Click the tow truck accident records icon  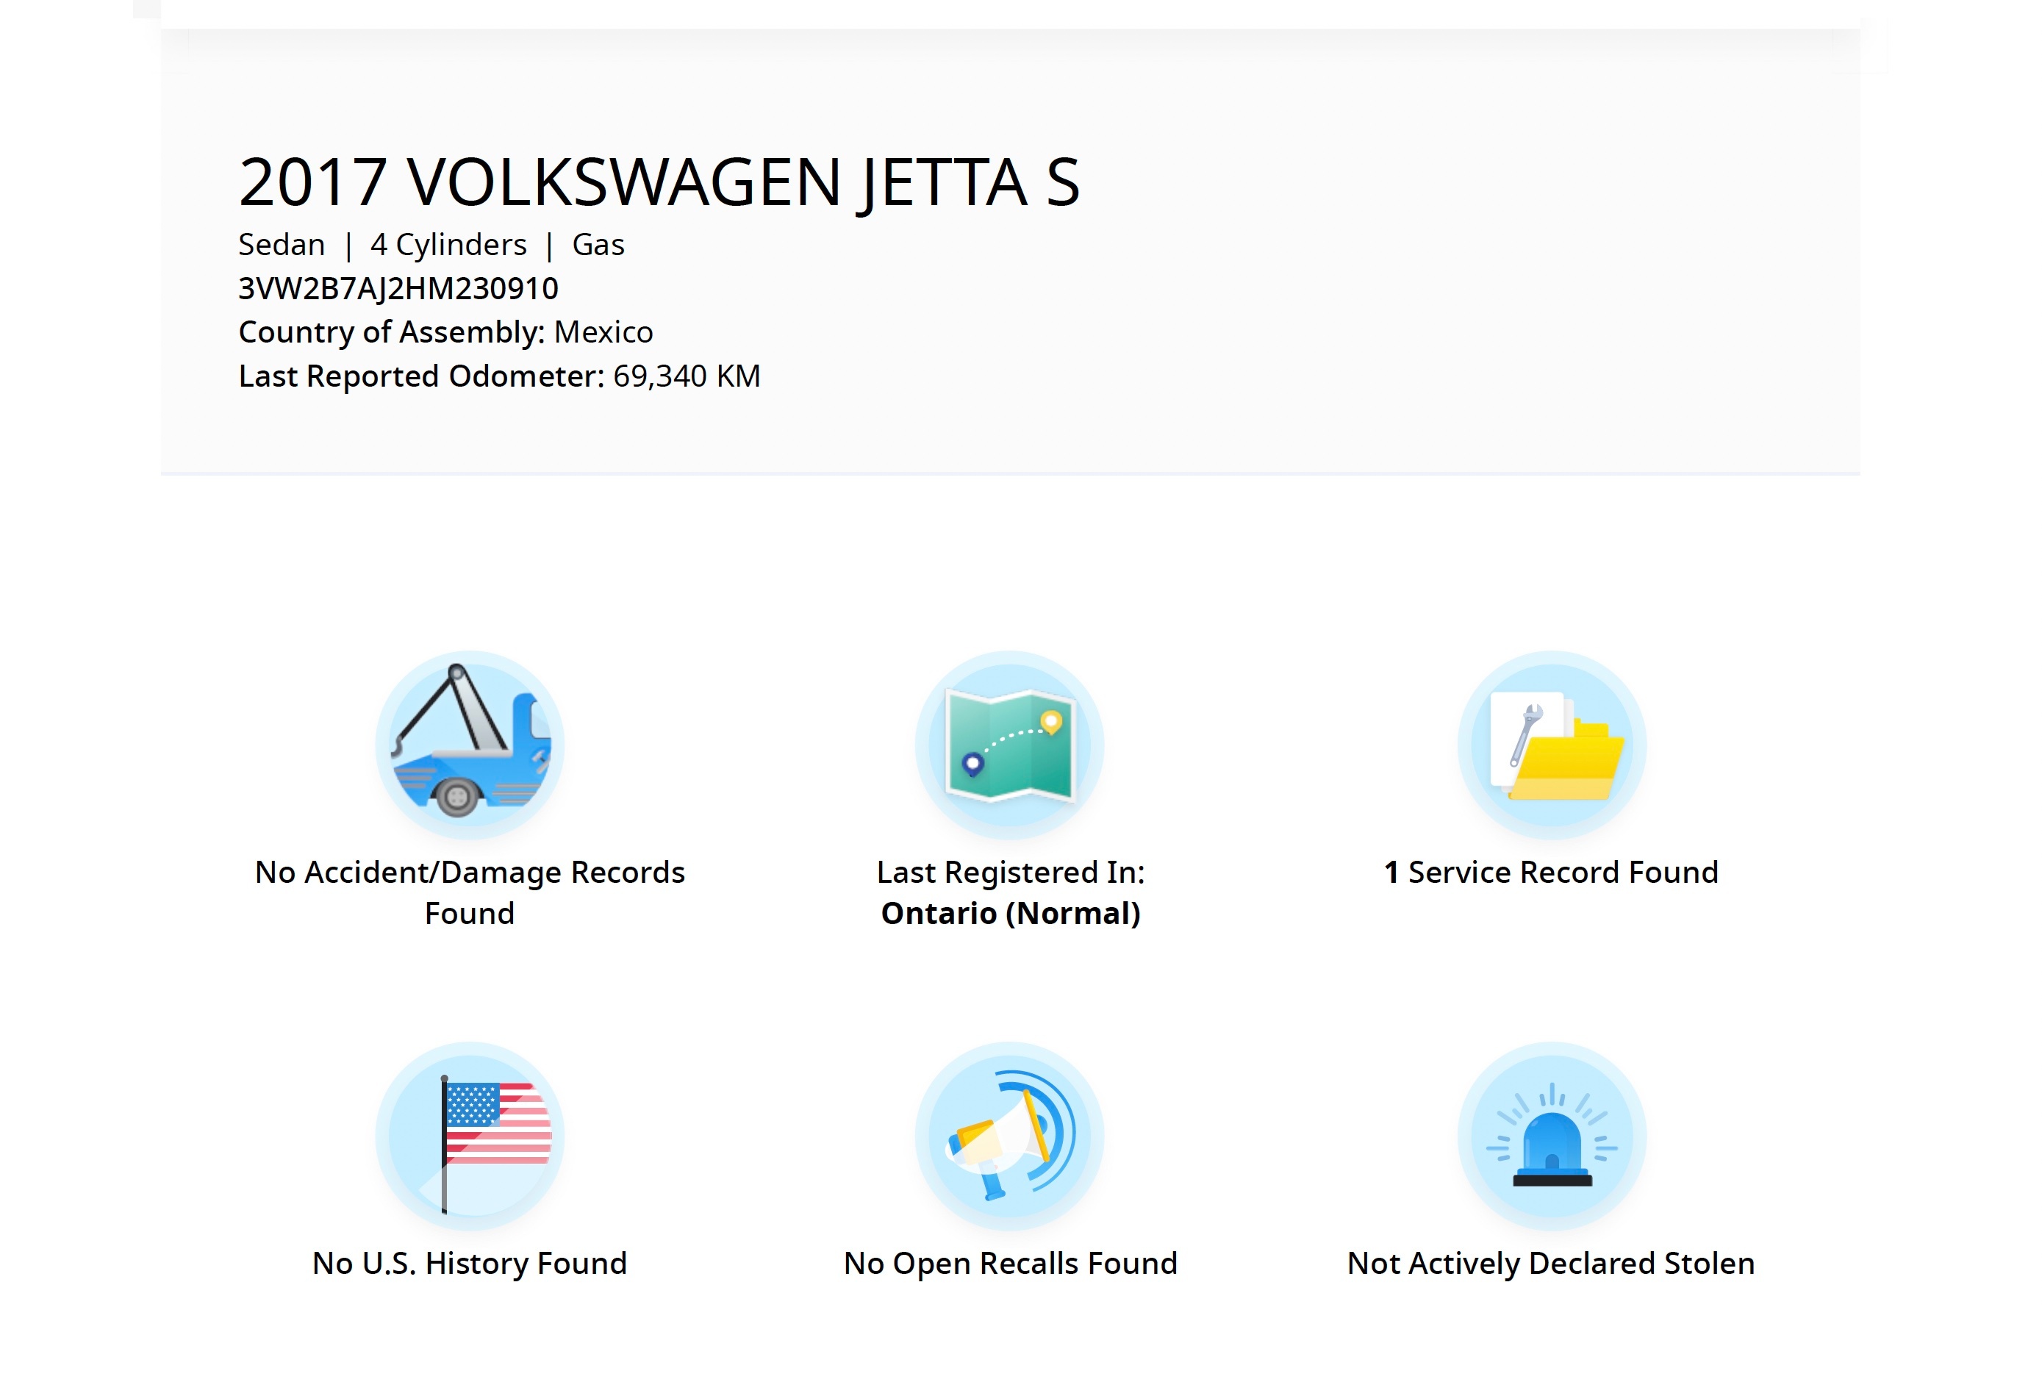469,744
